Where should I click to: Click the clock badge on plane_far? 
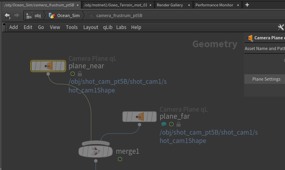point(171,124)
